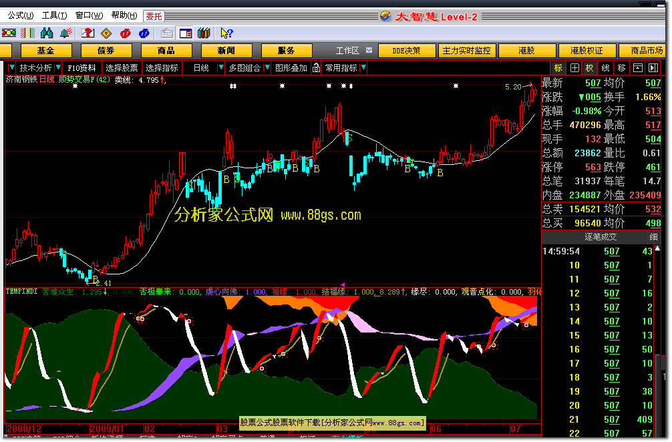Screen dimensions: 672x442
Task: Switch to the 新闻 tab
Action: 226,51
